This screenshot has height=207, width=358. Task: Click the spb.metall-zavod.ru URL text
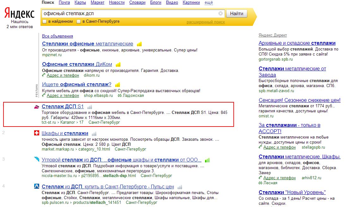point(276,91)
